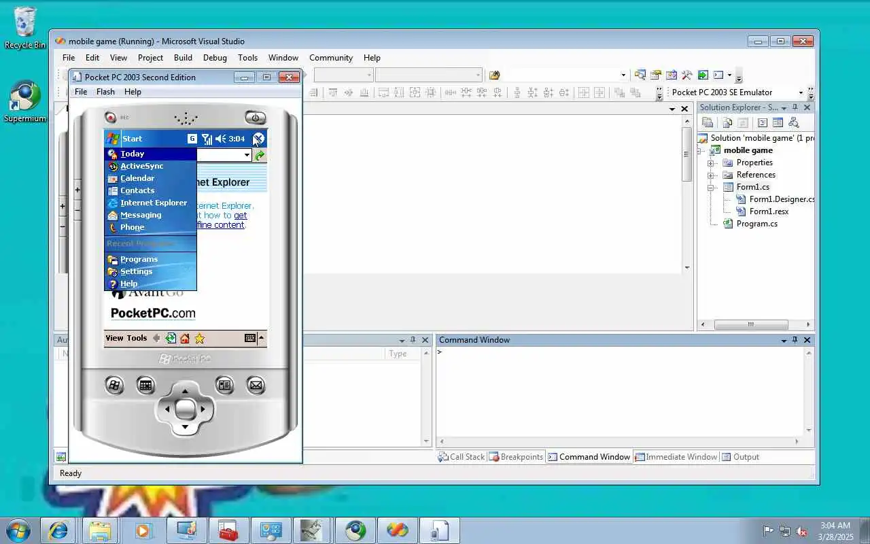Click the speaker volume icon in Pocket PC
Image resolution: width=870 pixels, height=544 pixels.
click(x=220, y=139)
